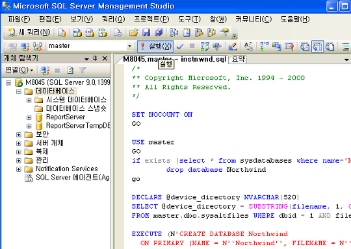Display the Estimated Execution Plan
This screenshot has height=249, width=351.
click(x=205, y=47)
